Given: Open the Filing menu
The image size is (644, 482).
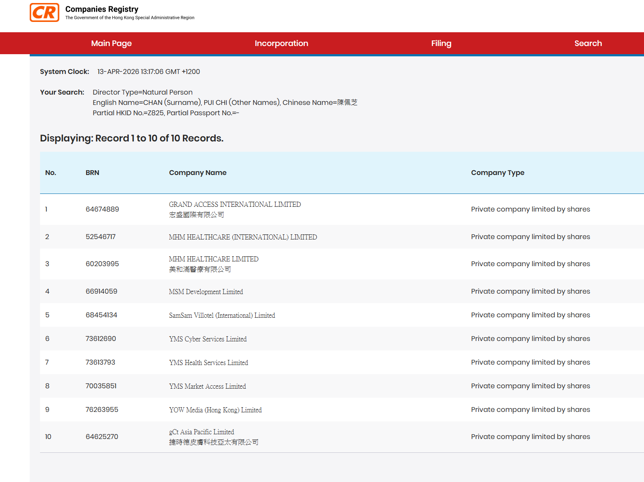Looking at the screenshot, I should click(441, 43).
